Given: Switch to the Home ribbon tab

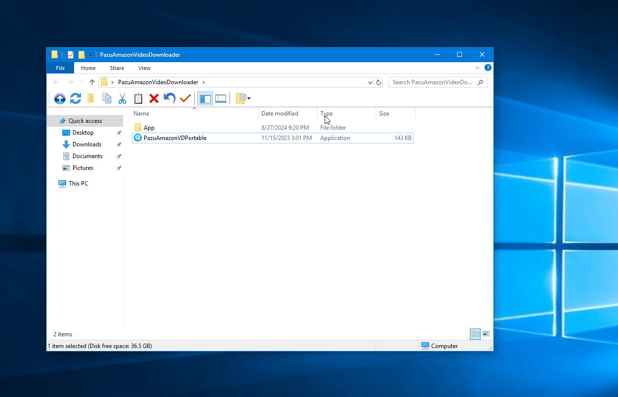Looking at the screenshot, I should 88,68.
